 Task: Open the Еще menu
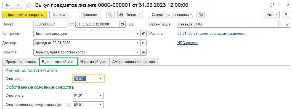[x=271, y=15]
